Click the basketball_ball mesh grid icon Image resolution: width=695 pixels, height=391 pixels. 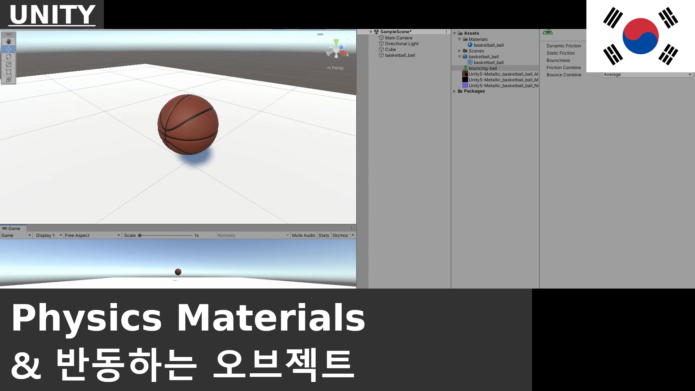tap(470, 62)
